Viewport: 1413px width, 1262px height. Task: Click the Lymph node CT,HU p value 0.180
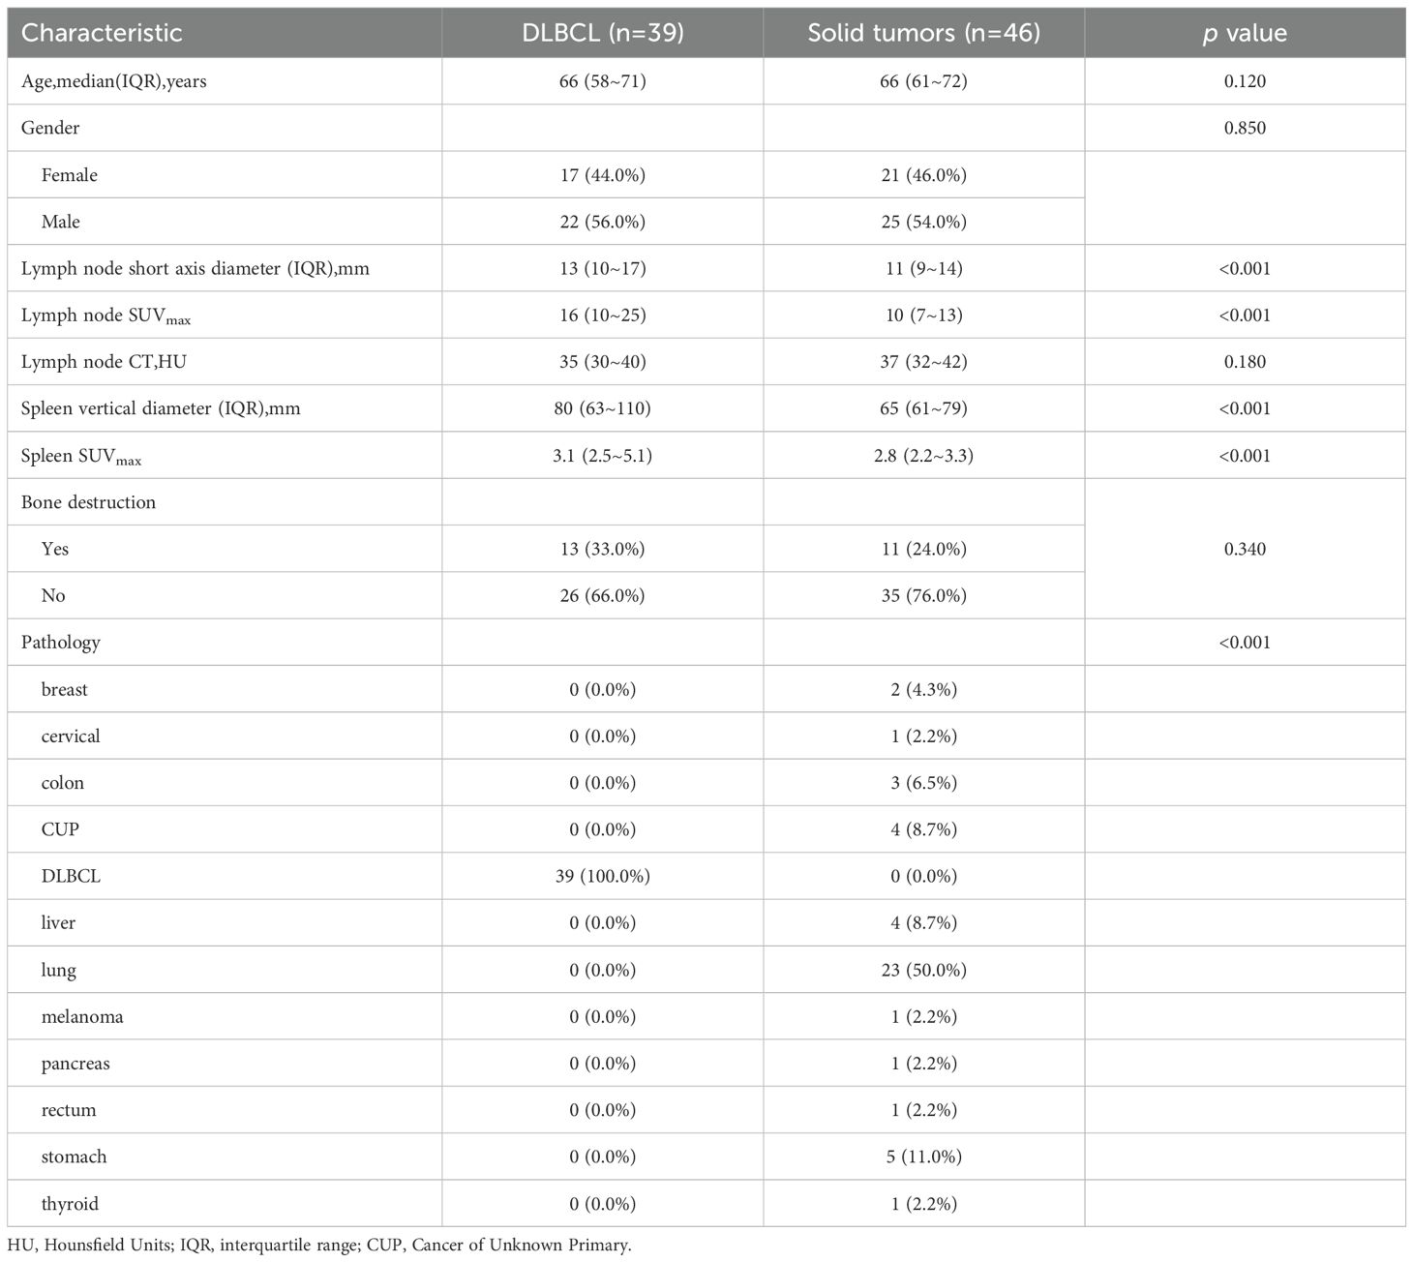tap(1245, 362)
